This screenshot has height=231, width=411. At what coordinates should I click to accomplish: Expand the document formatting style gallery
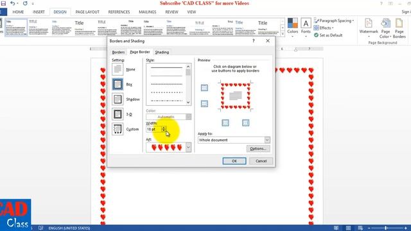283,34
